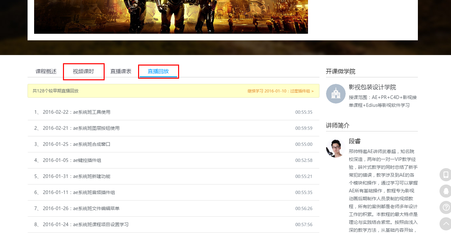Open the 视频课时 tab
The height and width of the screenshot is (234, 451).
coord(83,71)
